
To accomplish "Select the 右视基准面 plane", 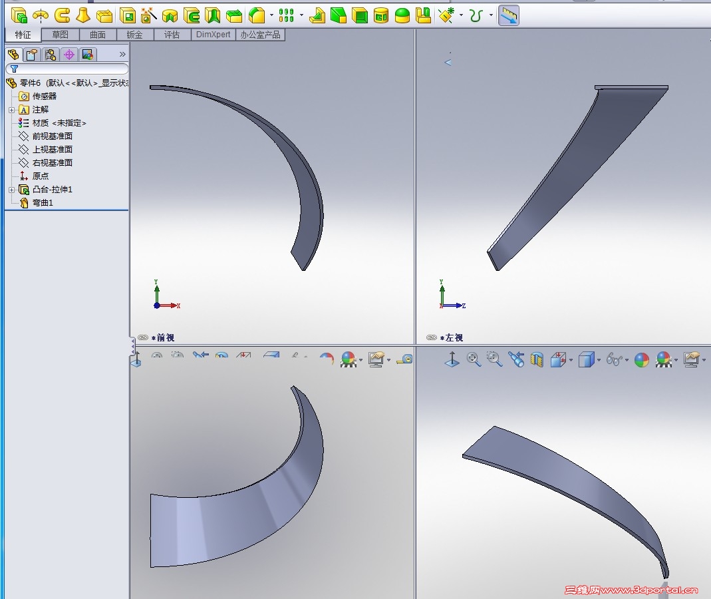I will (x=45, y=162).
